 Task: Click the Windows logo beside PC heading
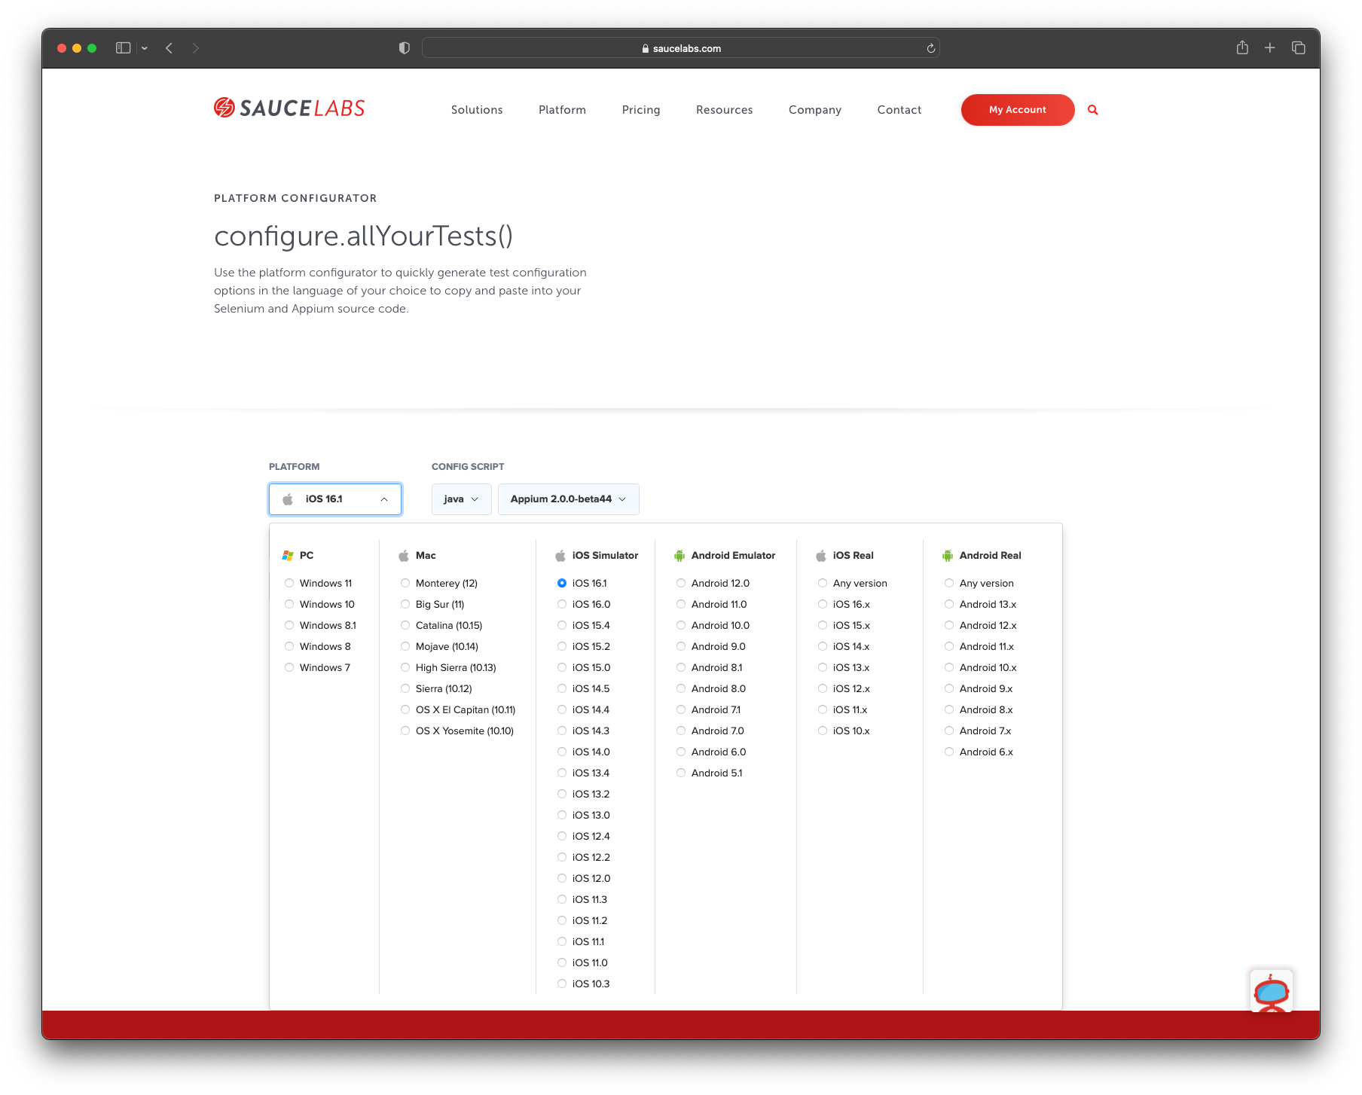point(288,556)
